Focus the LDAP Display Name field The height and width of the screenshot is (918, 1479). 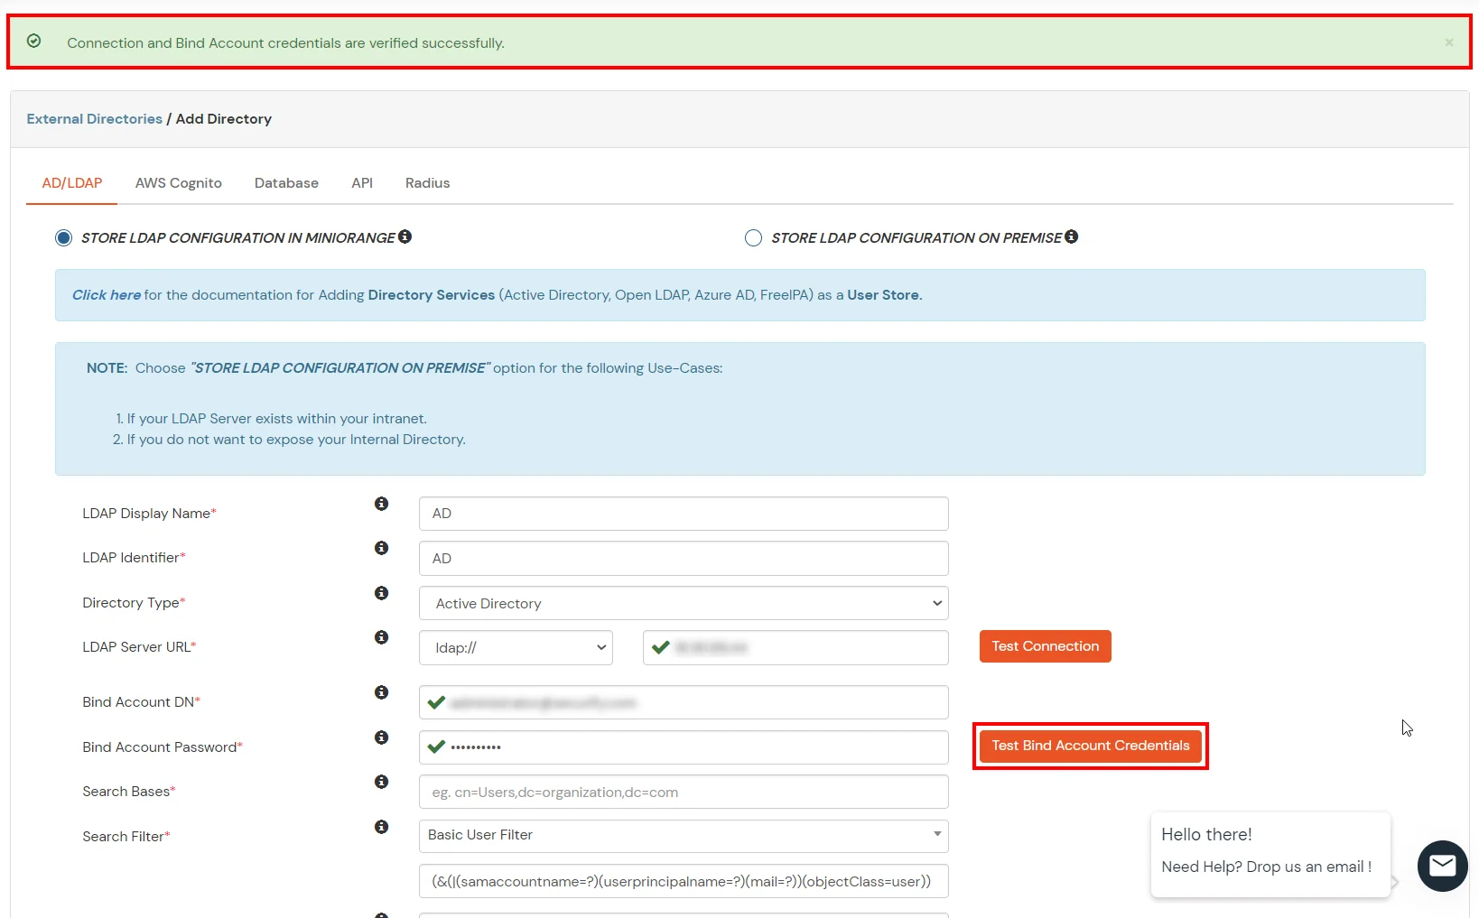(x=684, y=514)
